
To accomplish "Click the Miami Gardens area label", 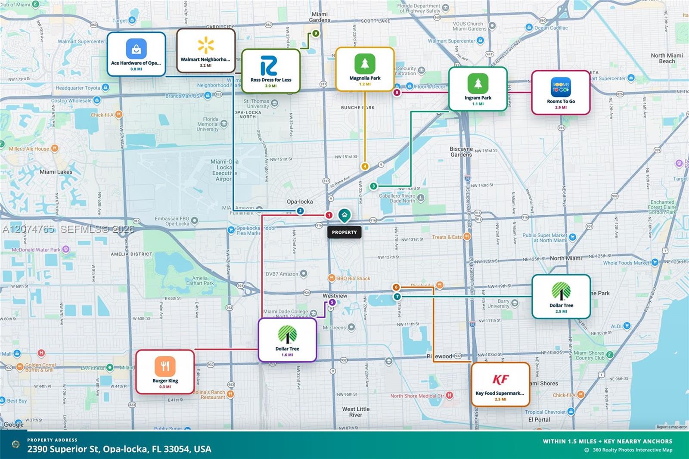I will click(320, 17).
